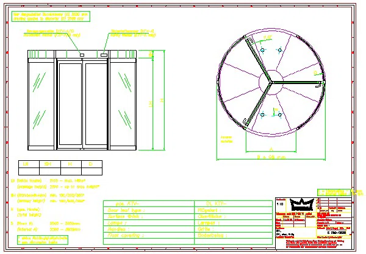
Task: Select the movement sensor box on the canopy
Action: (82, 55)
